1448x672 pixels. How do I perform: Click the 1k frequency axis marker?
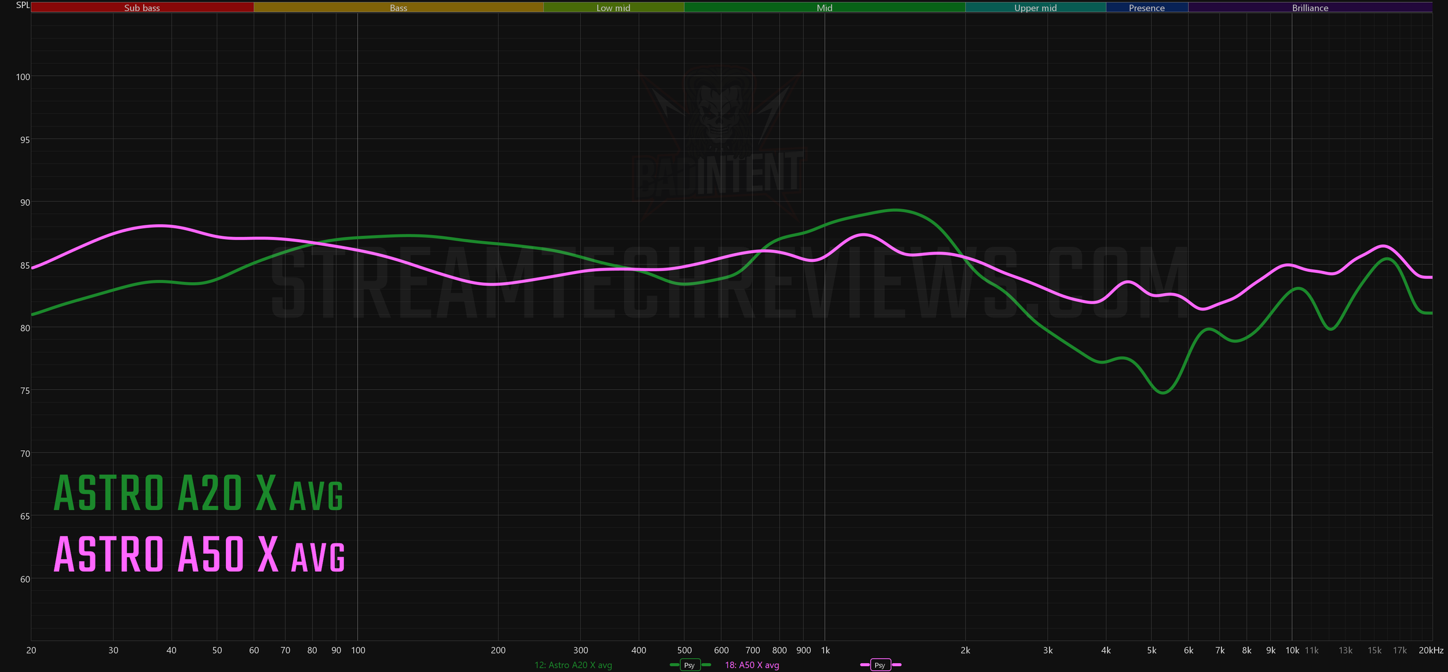[x=825, y=651]
